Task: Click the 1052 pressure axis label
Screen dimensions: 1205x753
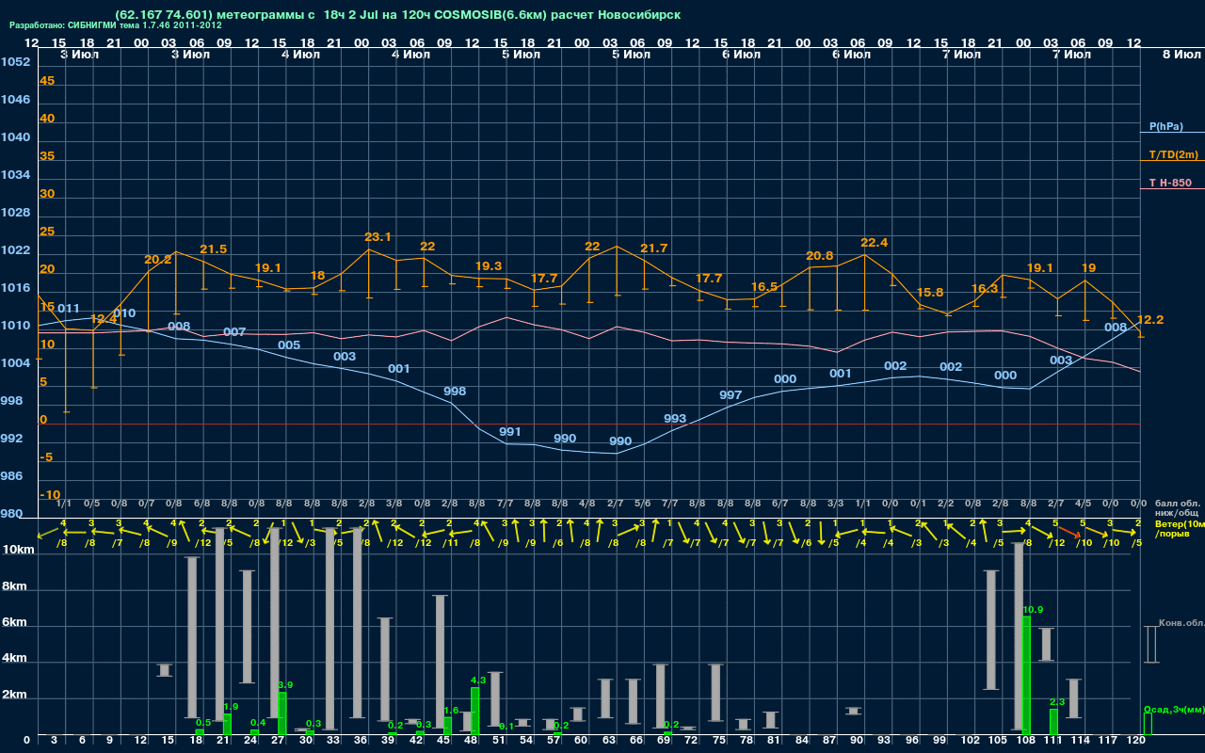Action: [14, 62]
